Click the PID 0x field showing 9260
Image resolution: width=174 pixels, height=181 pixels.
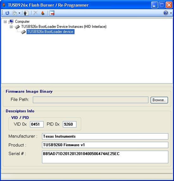tap(70, 124)
